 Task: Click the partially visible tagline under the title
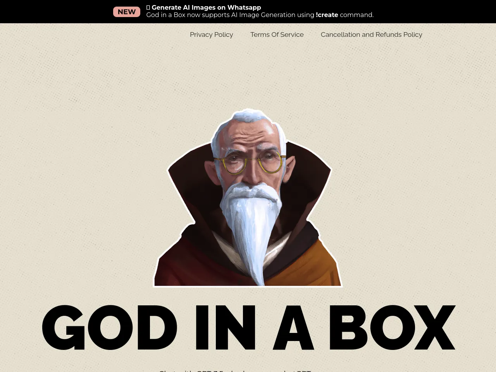[235, 370]
